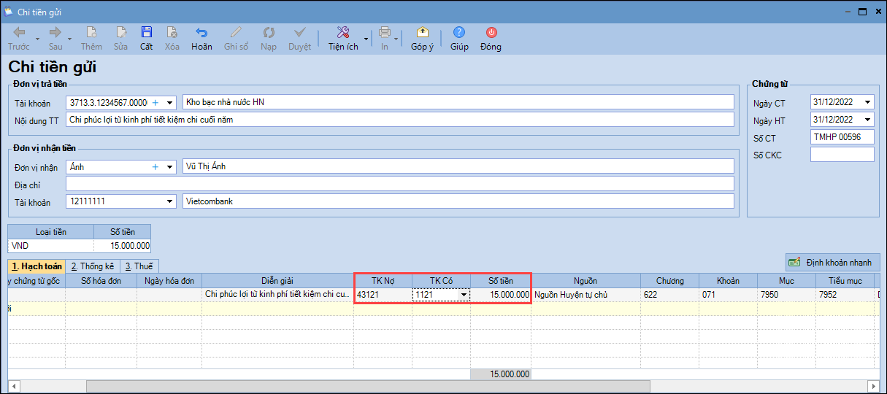Delete the voucher with Xóa
This screenshot has width=887, height=394.
(x=172, y=39)
